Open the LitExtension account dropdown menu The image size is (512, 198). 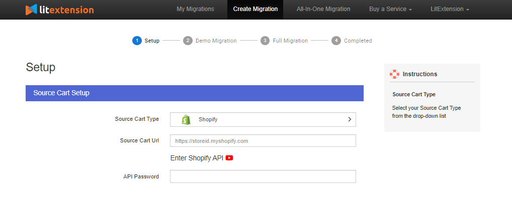(x=450, y=9)
